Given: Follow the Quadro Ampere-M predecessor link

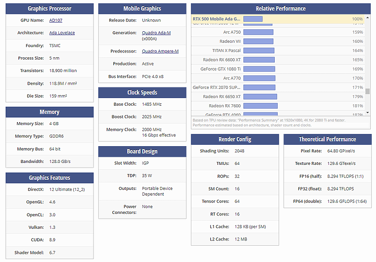Looking at the screenshot, I should (160, 51).
